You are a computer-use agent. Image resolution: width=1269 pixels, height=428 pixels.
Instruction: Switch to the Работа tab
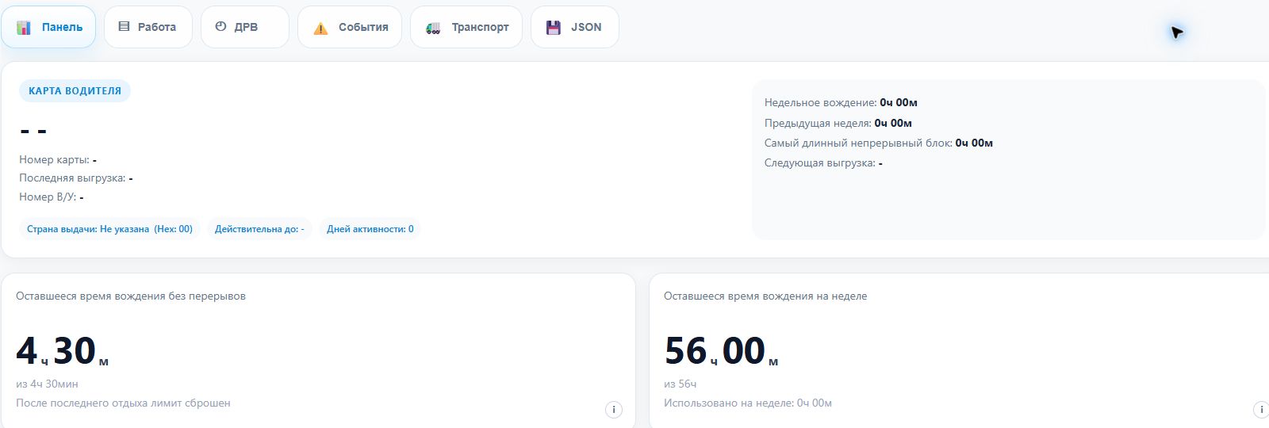tap(148, 27)
